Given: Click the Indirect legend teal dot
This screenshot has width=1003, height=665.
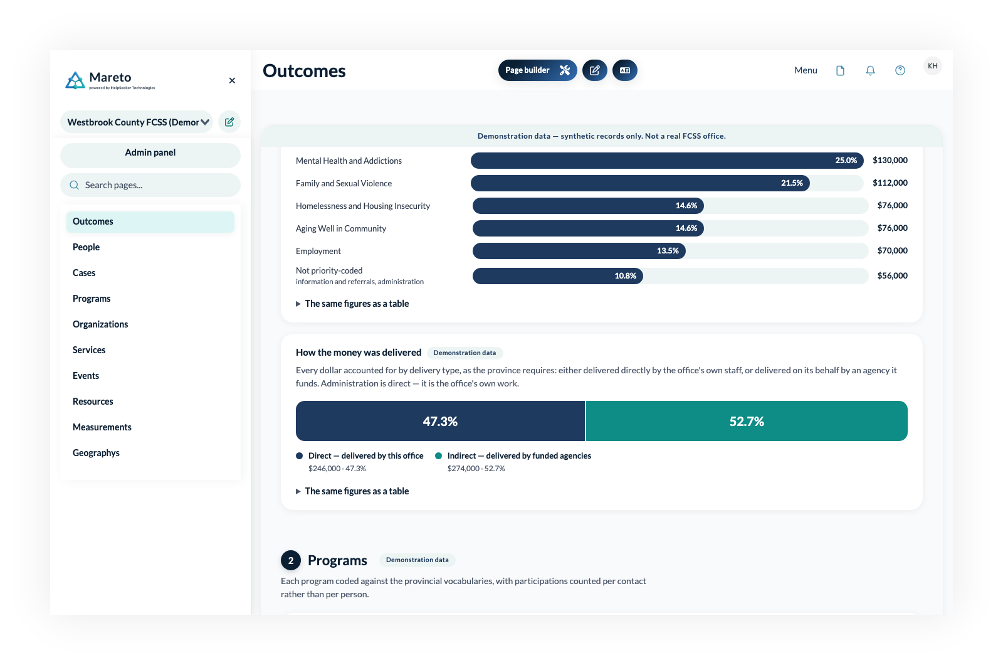Looking at the screenshot, I should 439,456.
